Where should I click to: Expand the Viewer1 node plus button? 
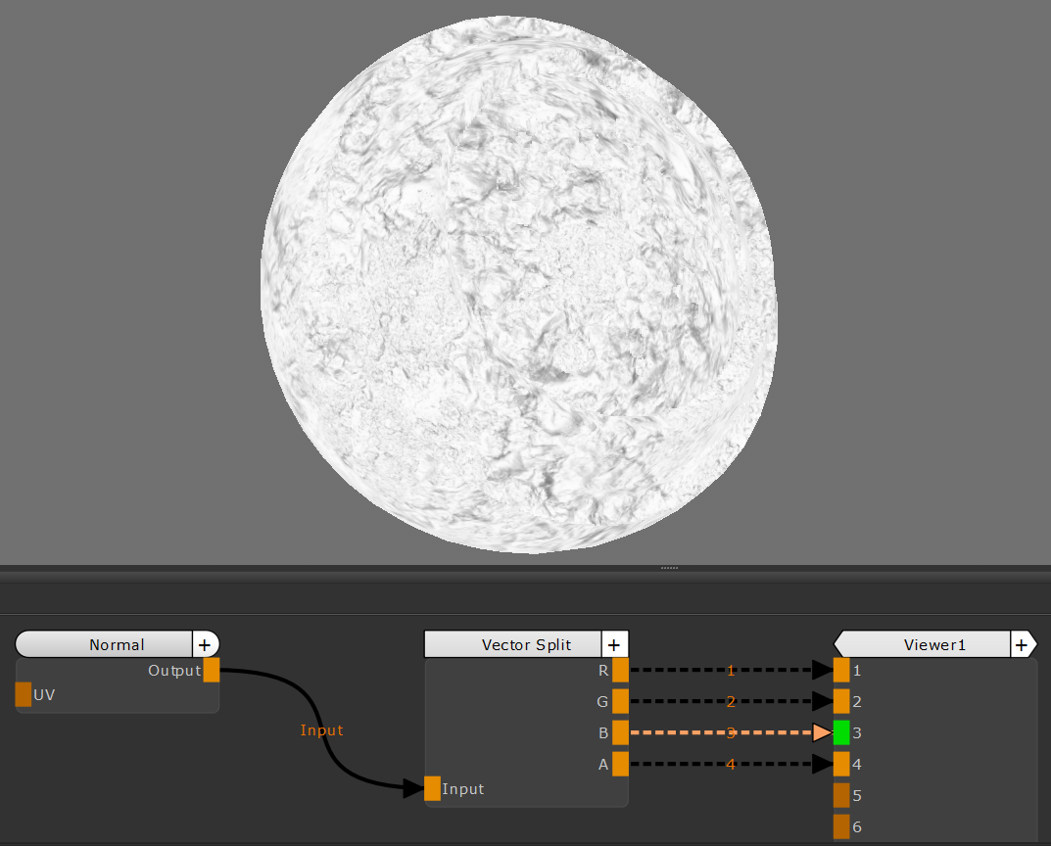point(1022,644)
